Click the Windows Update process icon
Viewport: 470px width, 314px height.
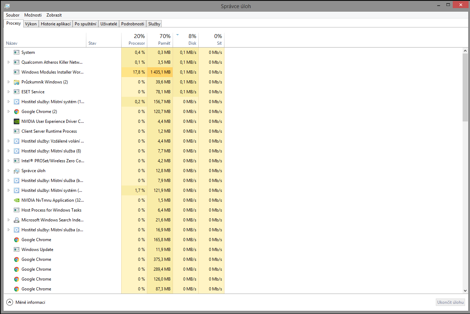point(16,250)
